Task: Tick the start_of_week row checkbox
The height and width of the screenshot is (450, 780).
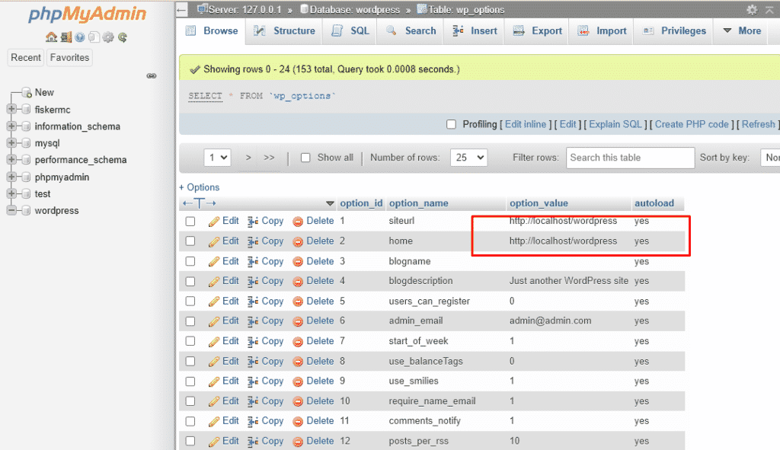Action: pos(190,341)
